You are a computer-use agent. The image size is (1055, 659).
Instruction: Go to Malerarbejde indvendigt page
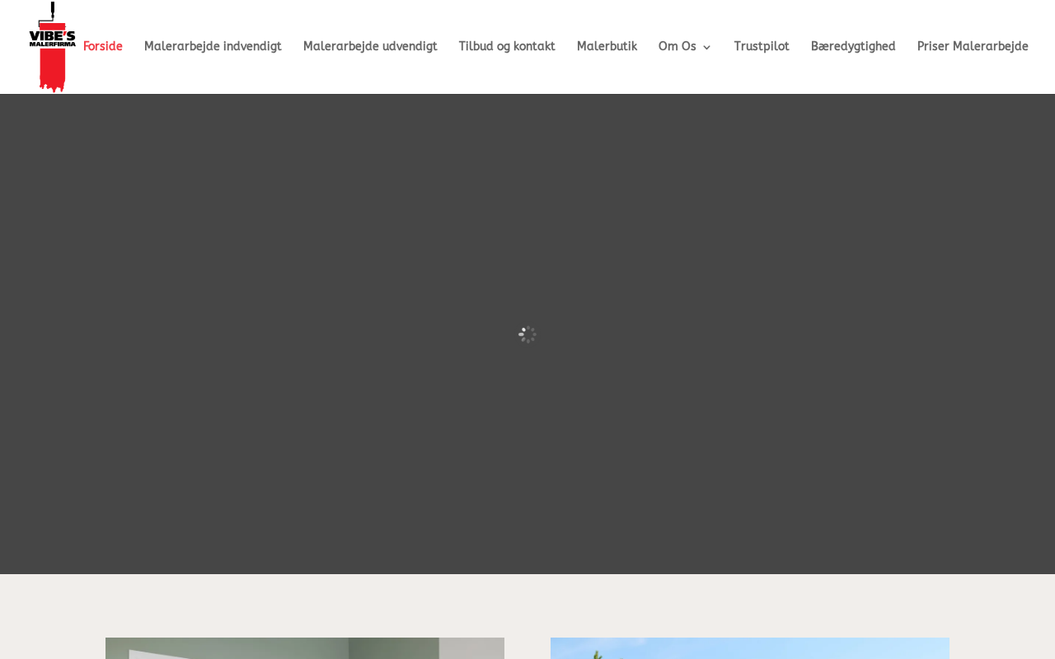(213, 47)
